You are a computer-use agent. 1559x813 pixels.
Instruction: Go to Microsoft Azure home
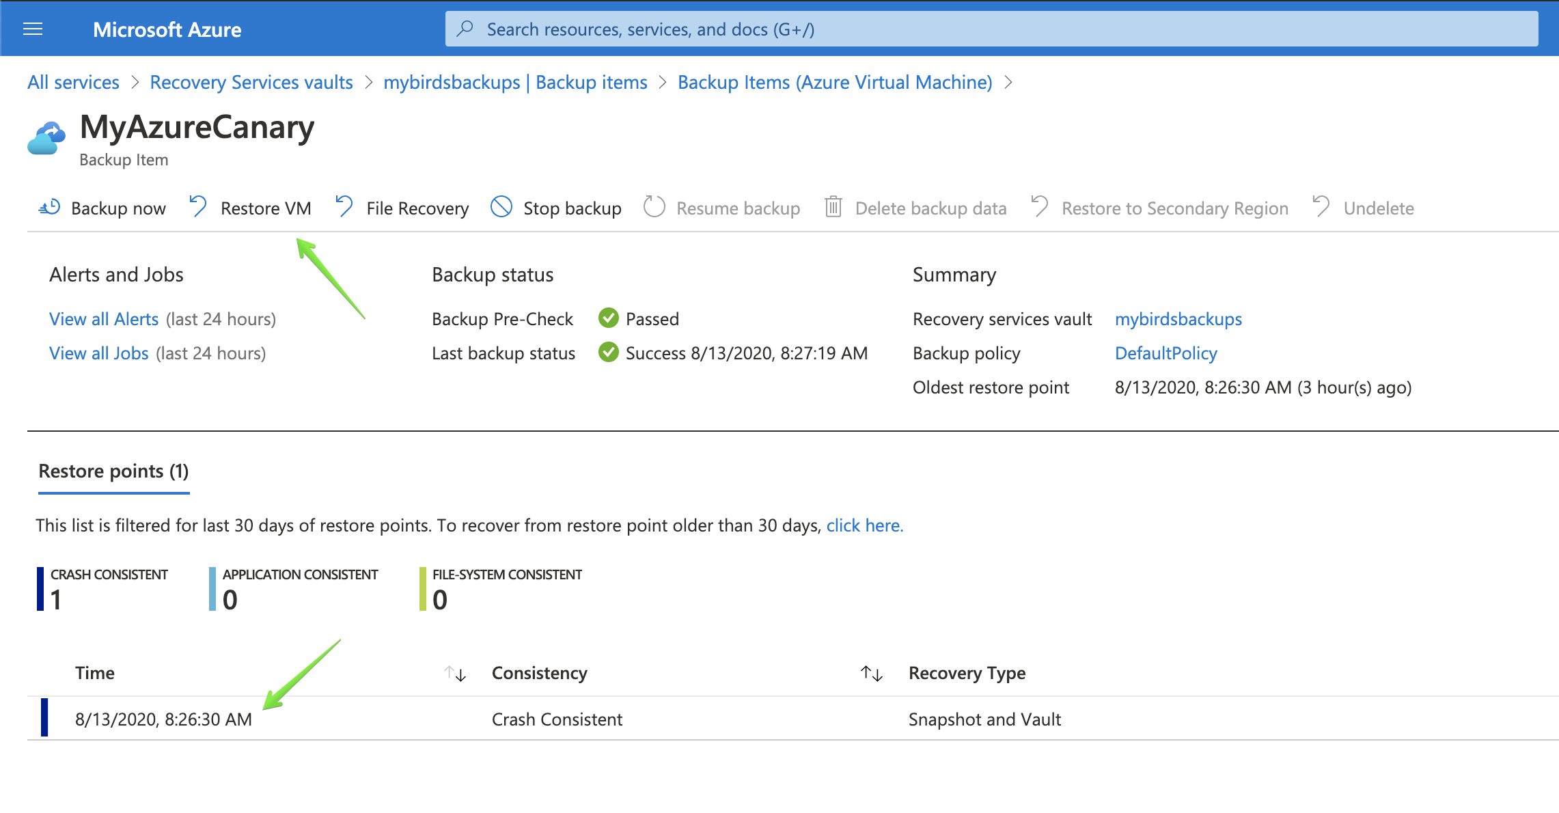(167, 29)
